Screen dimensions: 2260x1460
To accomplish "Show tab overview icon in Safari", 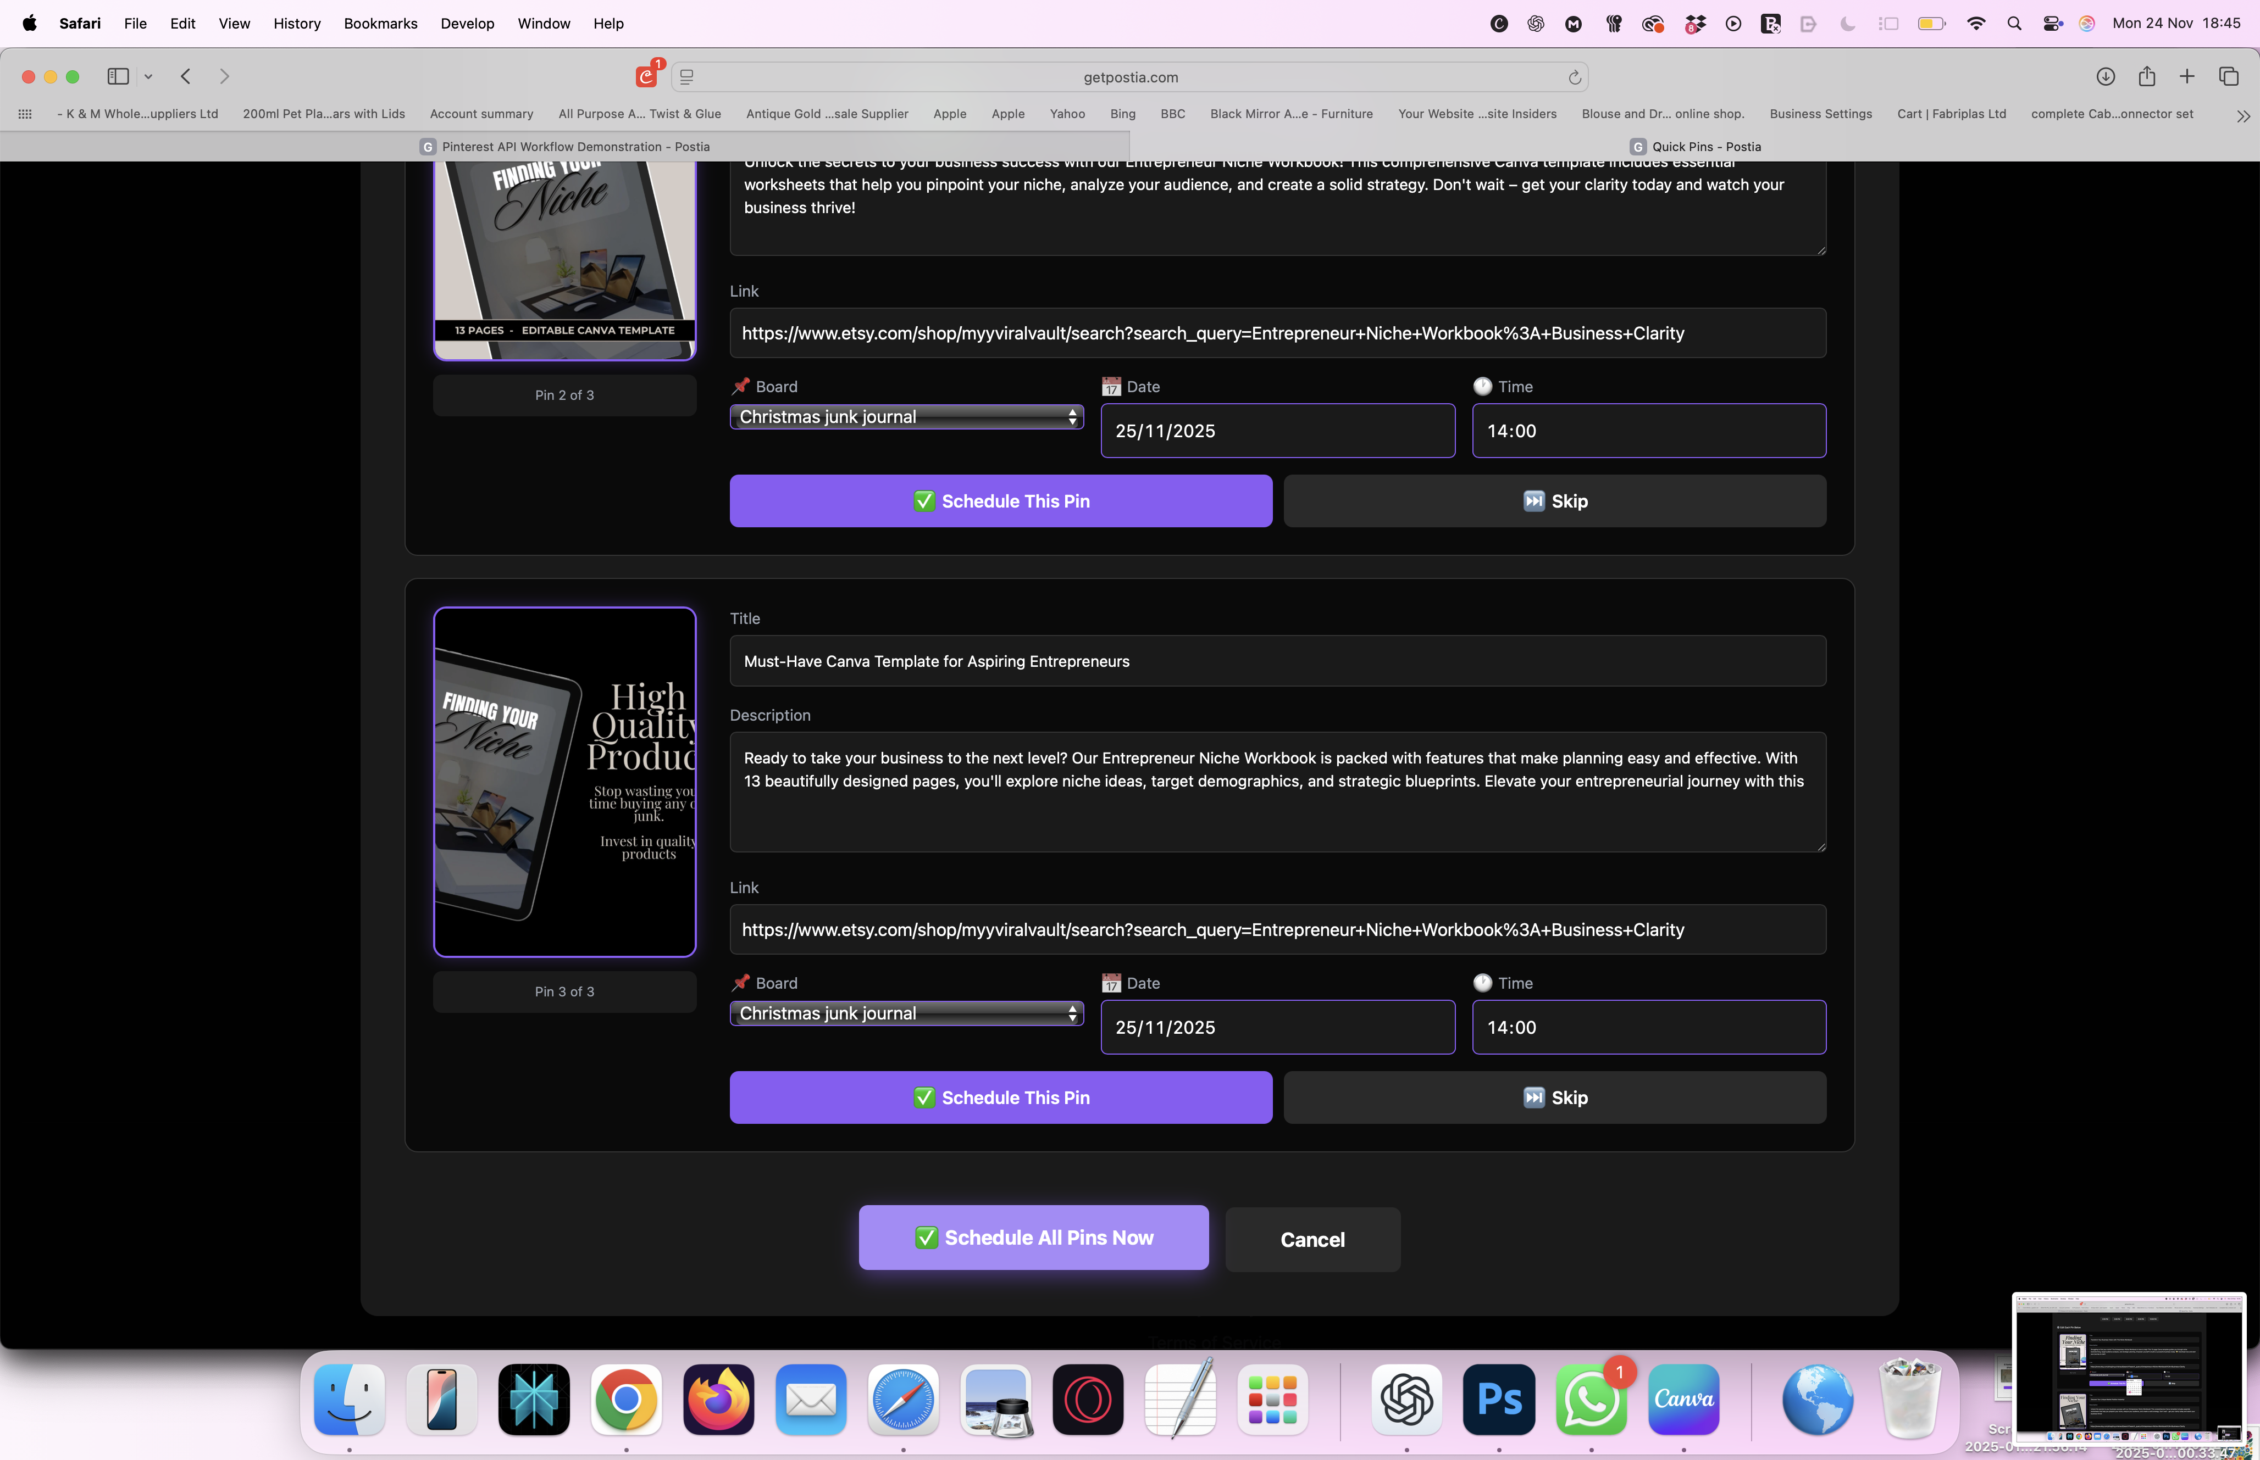I will [x=2229, y=76].
